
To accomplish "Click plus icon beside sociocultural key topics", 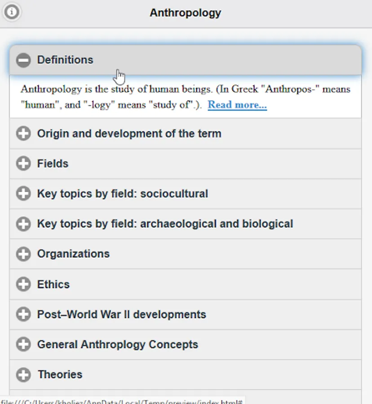I will [23, 194].
